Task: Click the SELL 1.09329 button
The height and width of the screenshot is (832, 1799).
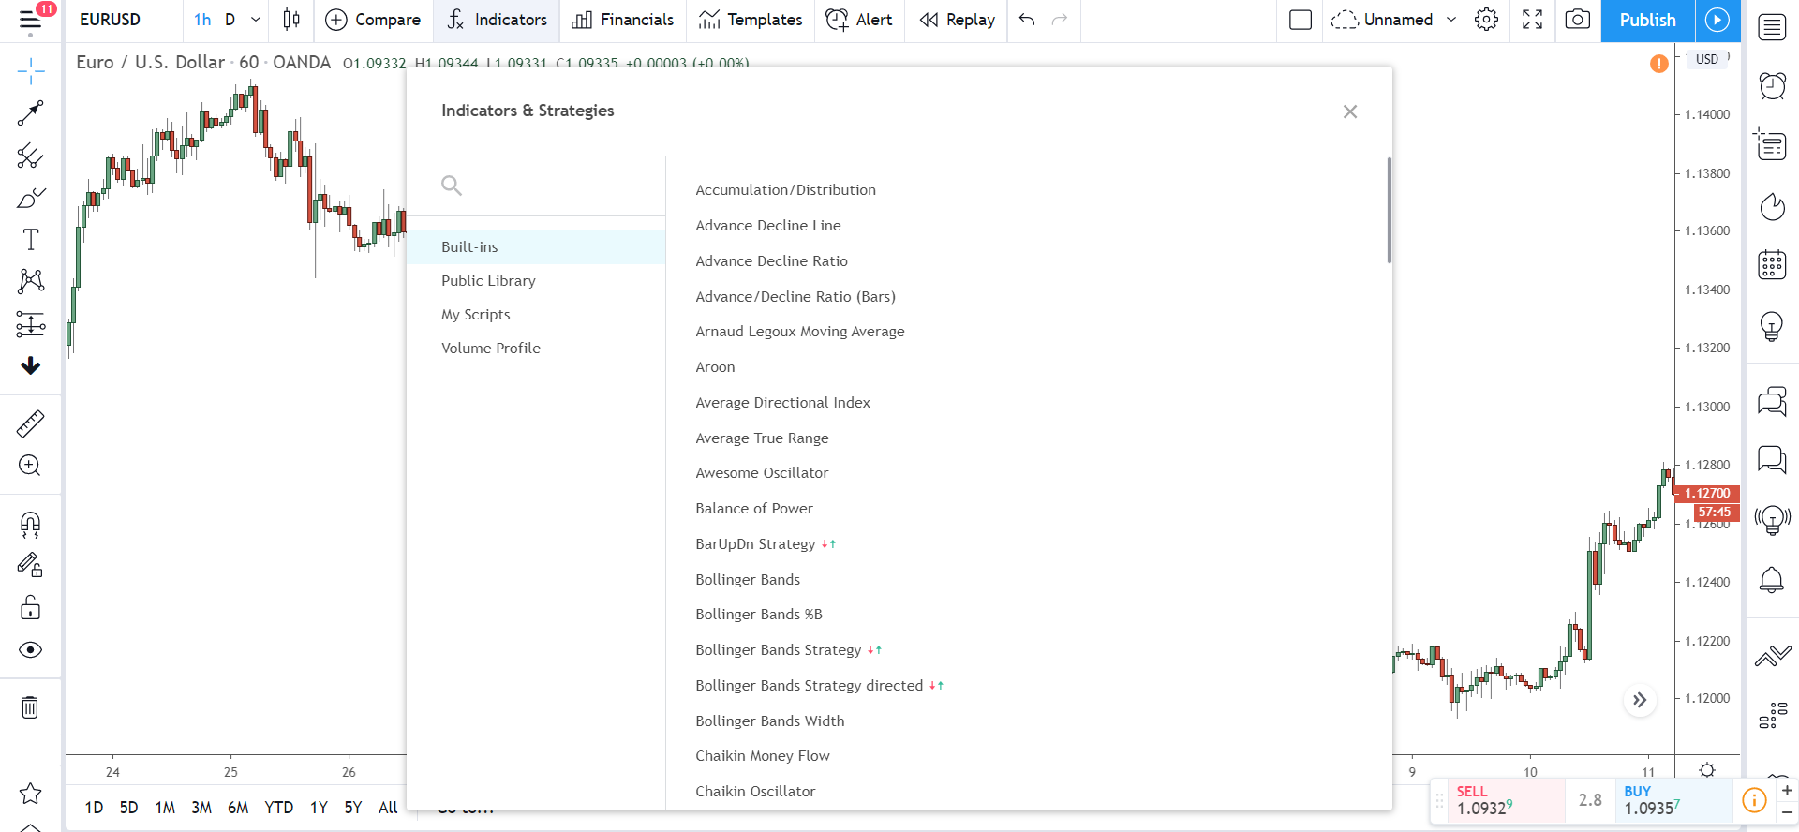Action: 1507,801
